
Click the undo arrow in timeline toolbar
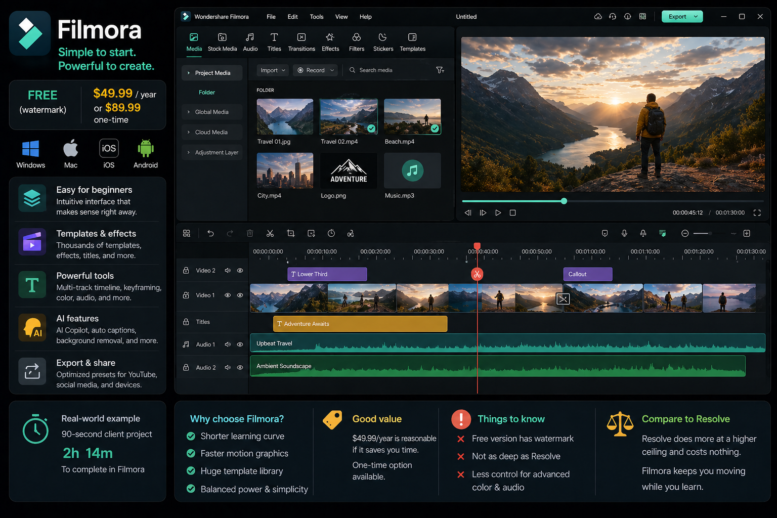coord(210,233)
